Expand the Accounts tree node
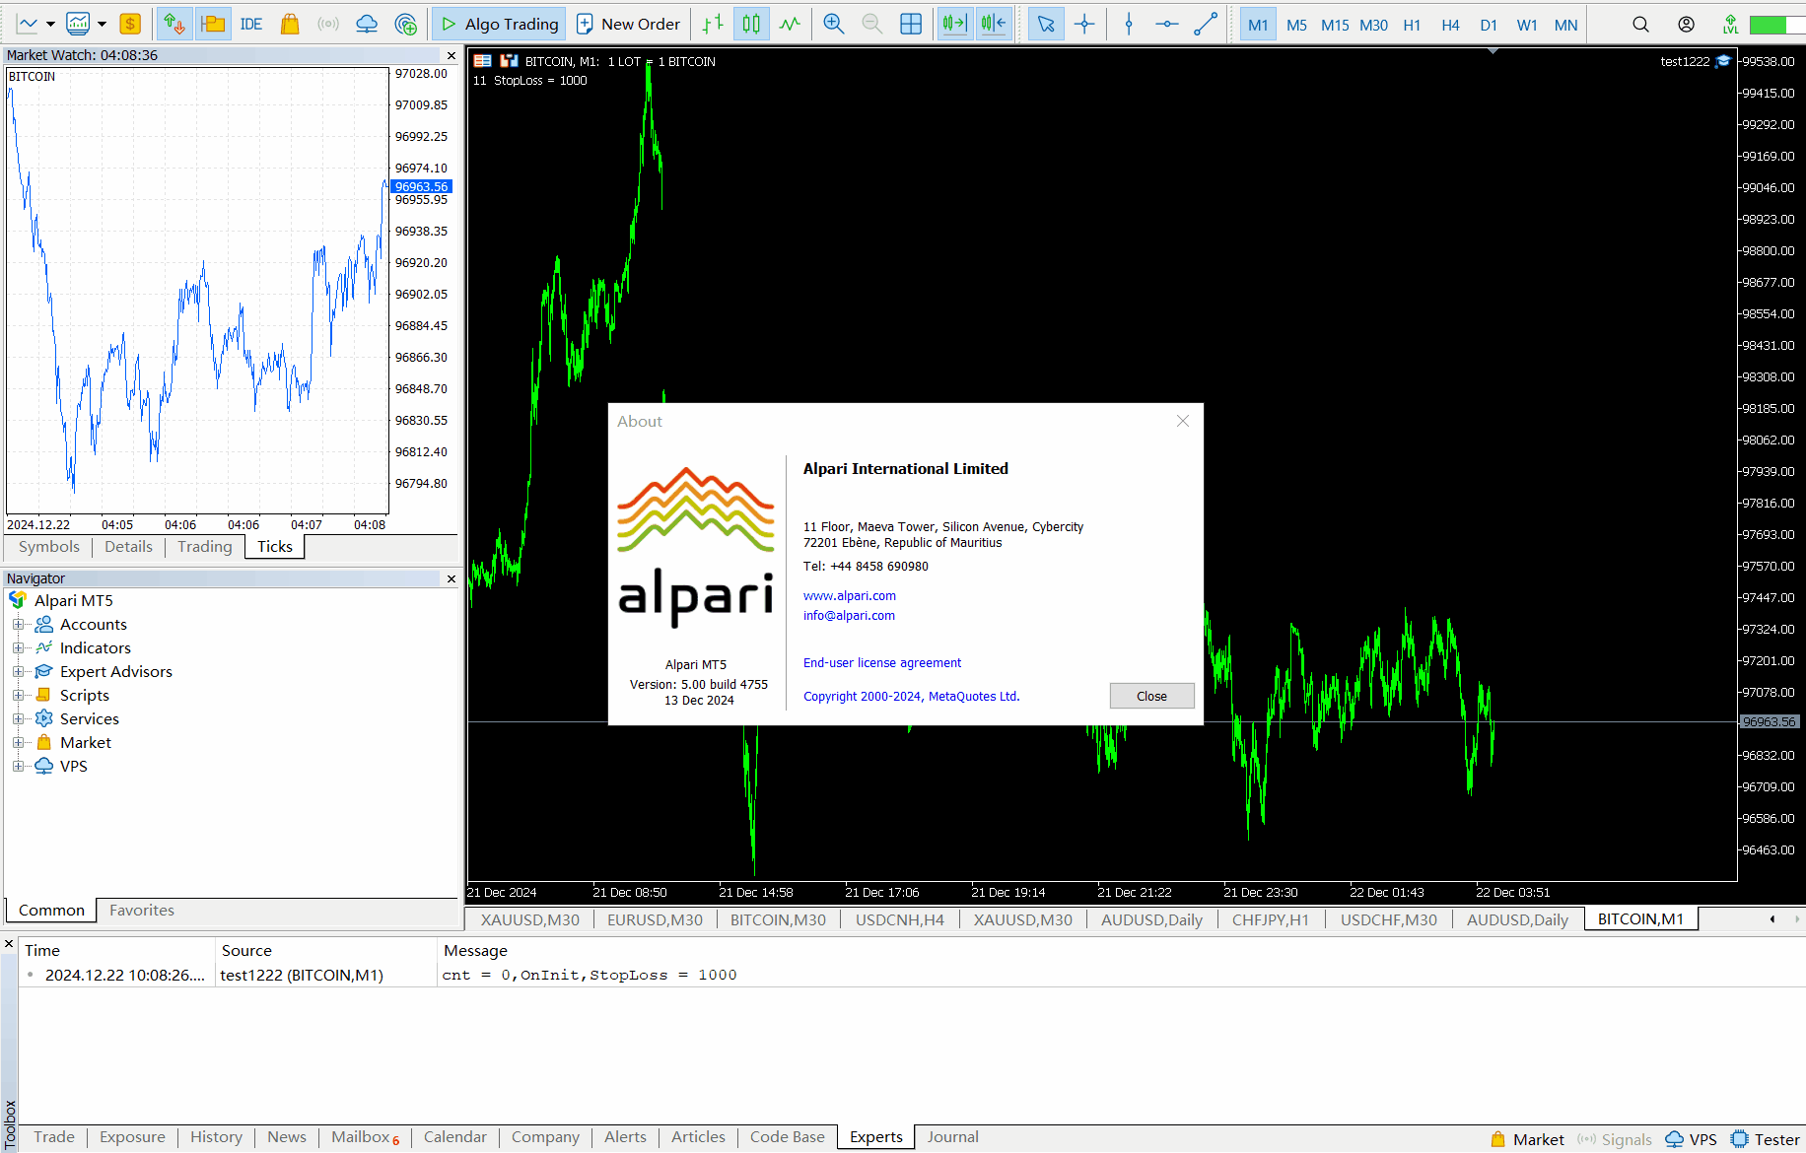Viewport: 1806px width, 1153px height. pyautogui.click(x=18, y=624)
